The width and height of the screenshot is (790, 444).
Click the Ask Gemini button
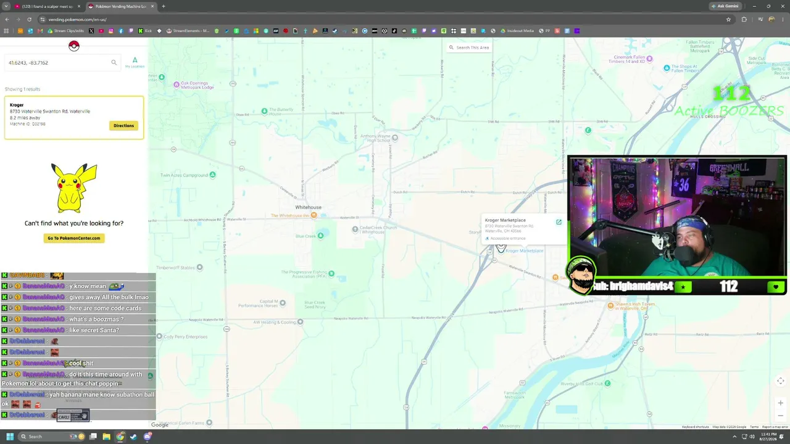tap(725, 6)
